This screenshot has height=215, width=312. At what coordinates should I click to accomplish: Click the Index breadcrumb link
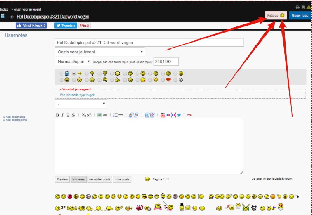(x=4, y=9)
